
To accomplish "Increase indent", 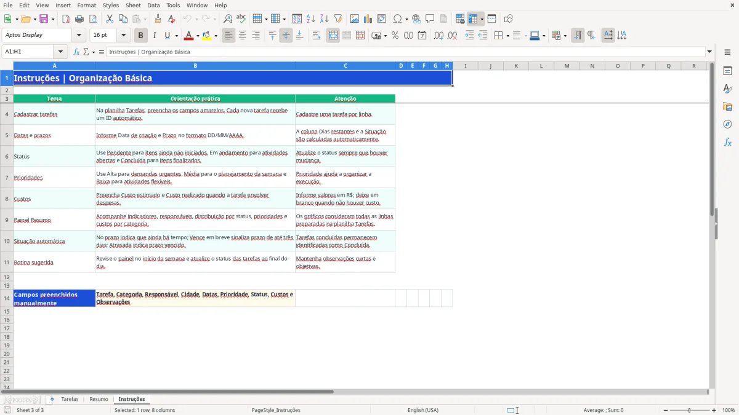I will click(x=469, y=36).
